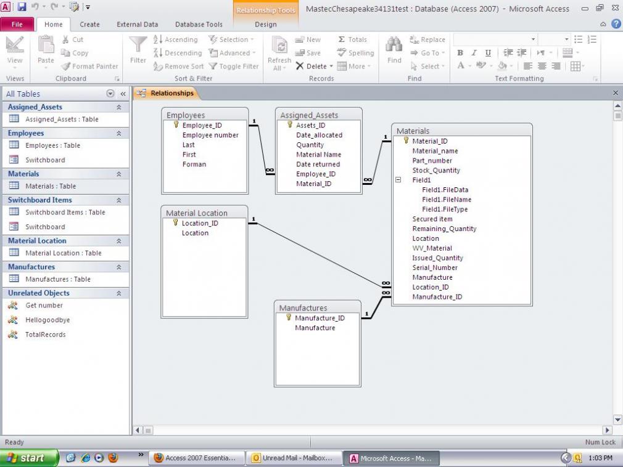The width and height of the screenshot is (623, 467).
Task: Click the horizontal scrollbar left arrow
Action: point(138,430)
